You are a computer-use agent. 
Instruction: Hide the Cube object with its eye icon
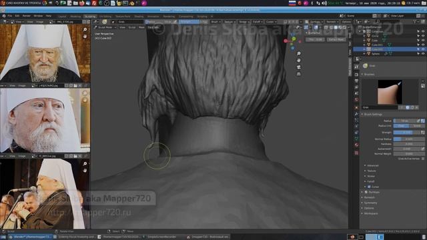coord(423,40)
